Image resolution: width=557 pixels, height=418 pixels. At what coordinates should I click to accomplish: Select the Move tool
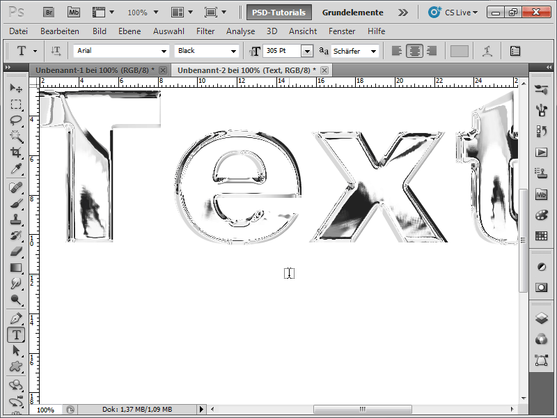pyautogui.click(x=16, y=88)
